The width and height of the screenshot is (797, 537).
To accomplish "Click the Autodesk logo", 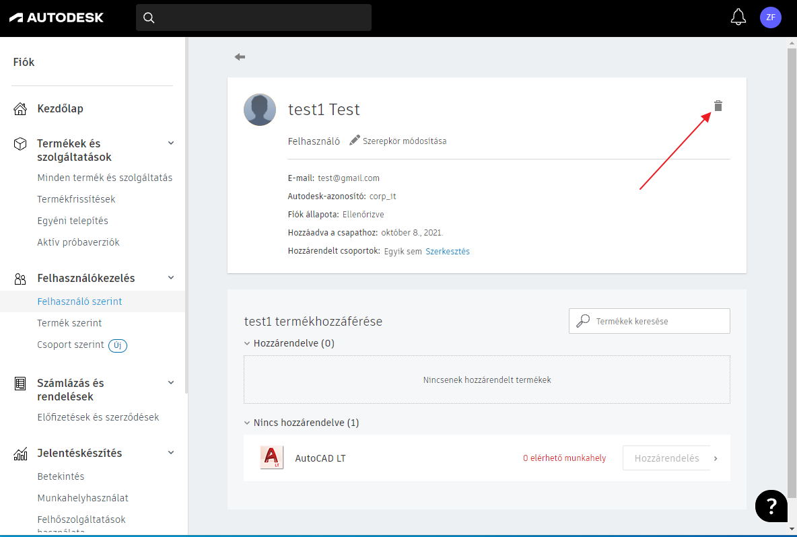I will point(57,17).
